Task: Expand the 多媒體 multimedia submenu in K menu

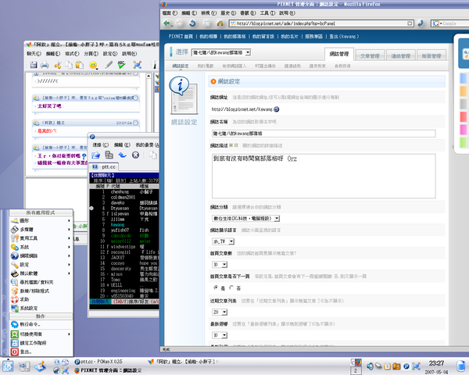Action: pos(41,230)
